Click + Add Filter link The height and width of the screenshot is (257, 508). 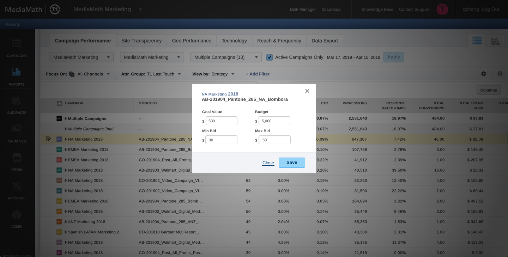coord(258,74)
